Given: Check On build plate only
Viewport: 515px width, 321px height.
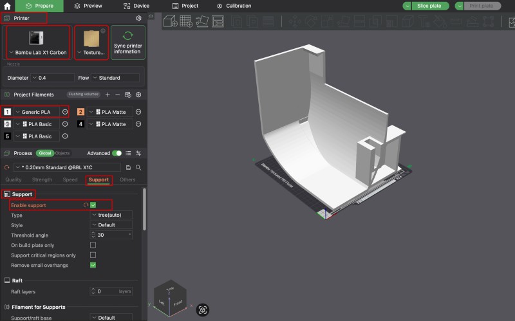Looking at the screenshot, I should (x=93, y=245).
